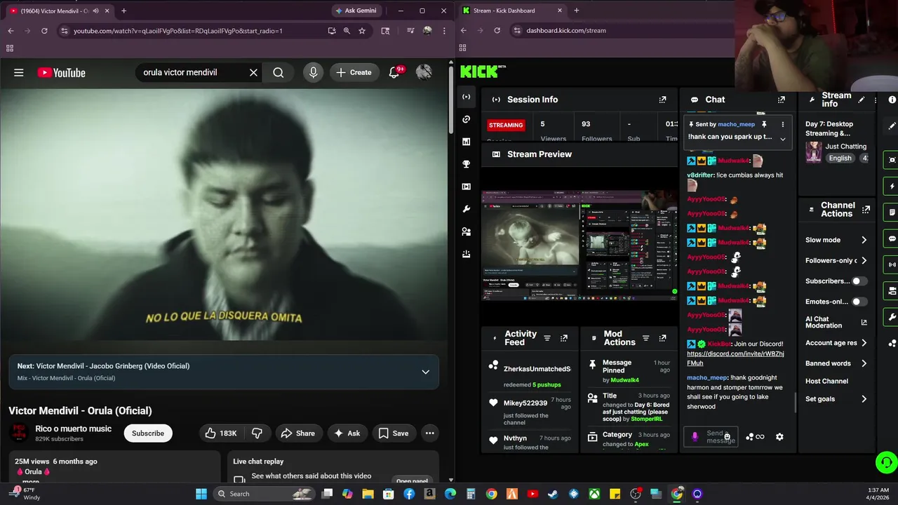898x505 pixels.
Task: Click the Ask button under video
Action: (x=347, y=433)
